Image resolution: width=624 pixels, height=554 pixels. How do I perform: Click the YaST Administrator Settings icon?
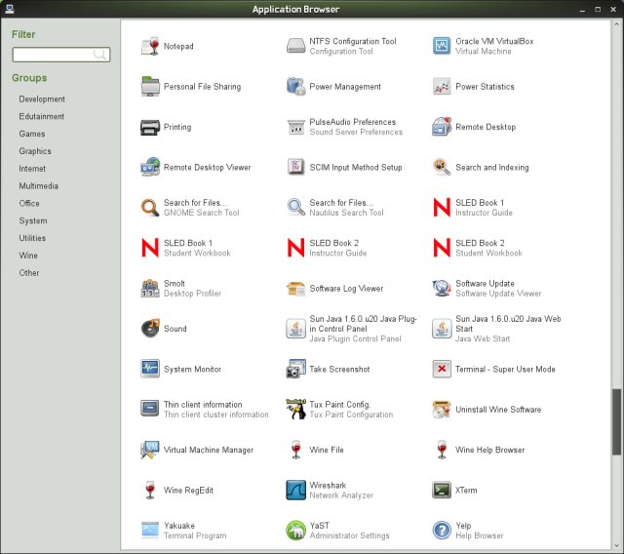coord(296,530)
